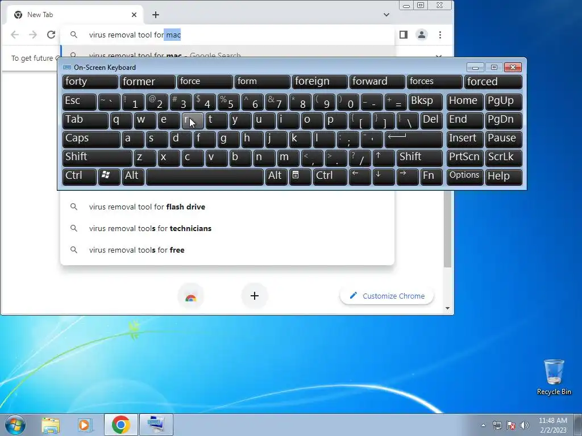The width and height of the screenshot is (582, 436).
Task: Open Chrome's three-dot menu
Action: pos(440,35)
